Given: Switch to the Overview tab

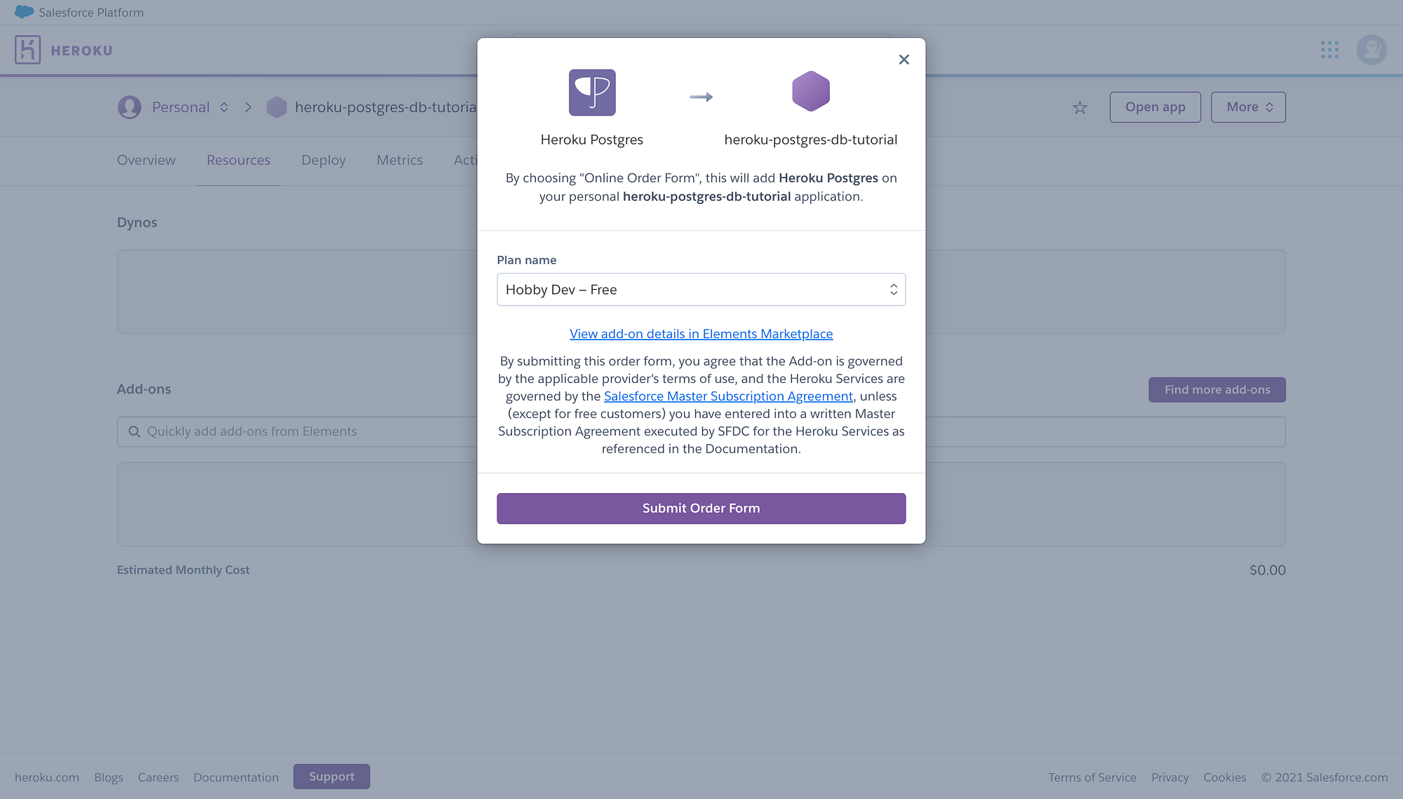Looking at the screenshot, I should coord(146,161).
